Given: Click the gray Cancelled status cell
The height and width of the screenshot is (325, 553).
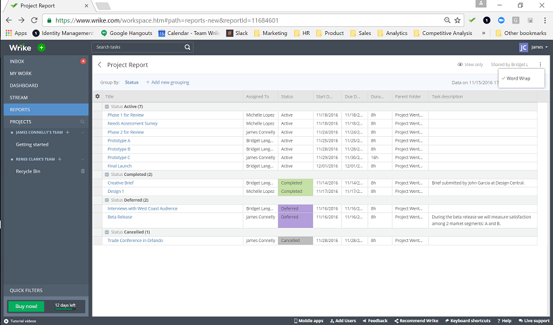Looking at the screenshot, I should pyautogui.click(x=295, y=241).
